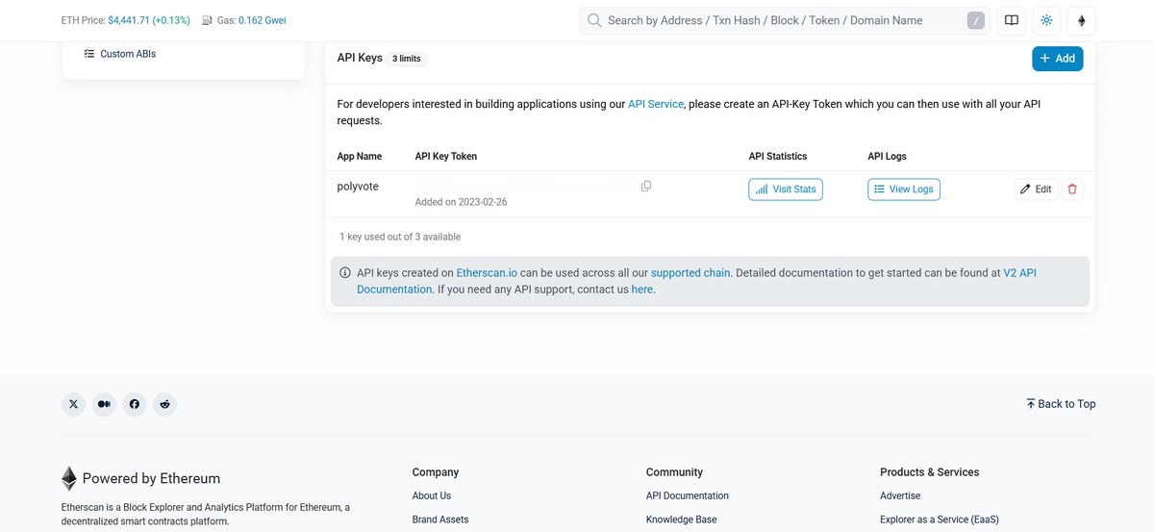Add a new API key
Image resolution: width=1154 pixels, height=532 pixels.
[x=1058, y=59]
